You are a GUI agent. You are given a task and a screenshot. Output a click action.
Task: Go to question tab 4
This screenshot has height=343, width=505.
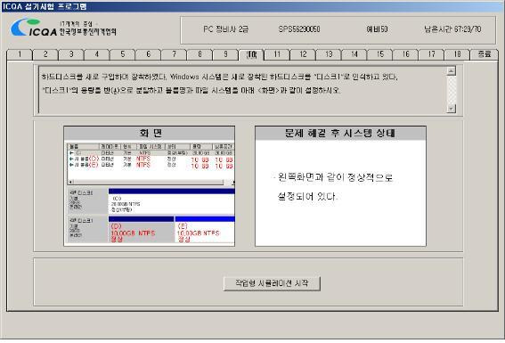(97, 54)
